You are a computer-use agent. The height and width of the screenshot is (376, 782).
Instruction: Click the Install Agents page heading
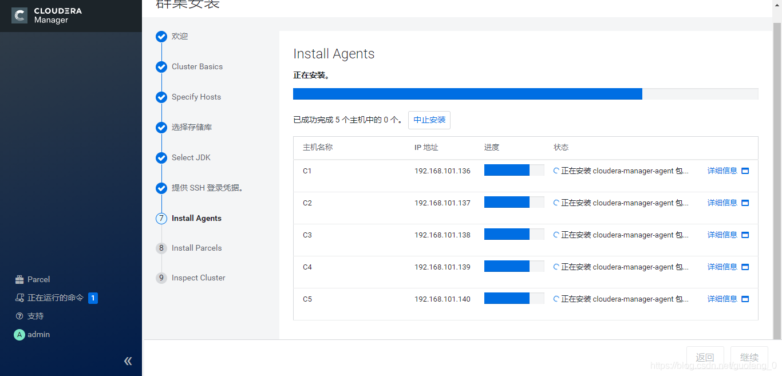334,54
